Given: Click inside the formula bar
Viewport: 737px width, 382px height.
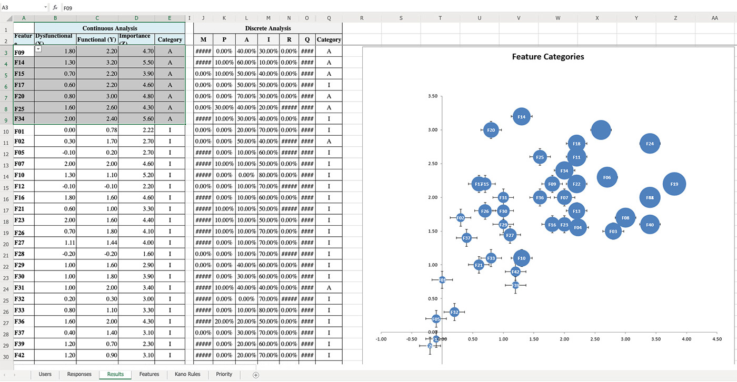Looking at the screenshot, I should (x=158, y=7).
